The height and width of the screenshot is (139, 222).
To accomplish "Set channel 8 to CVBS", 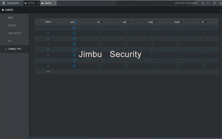I will click(152, 66).
